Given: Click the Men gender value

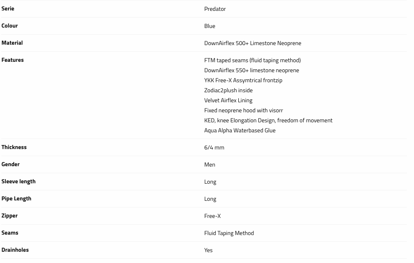Looking at the screenshot, I should (x=210, y=164).
